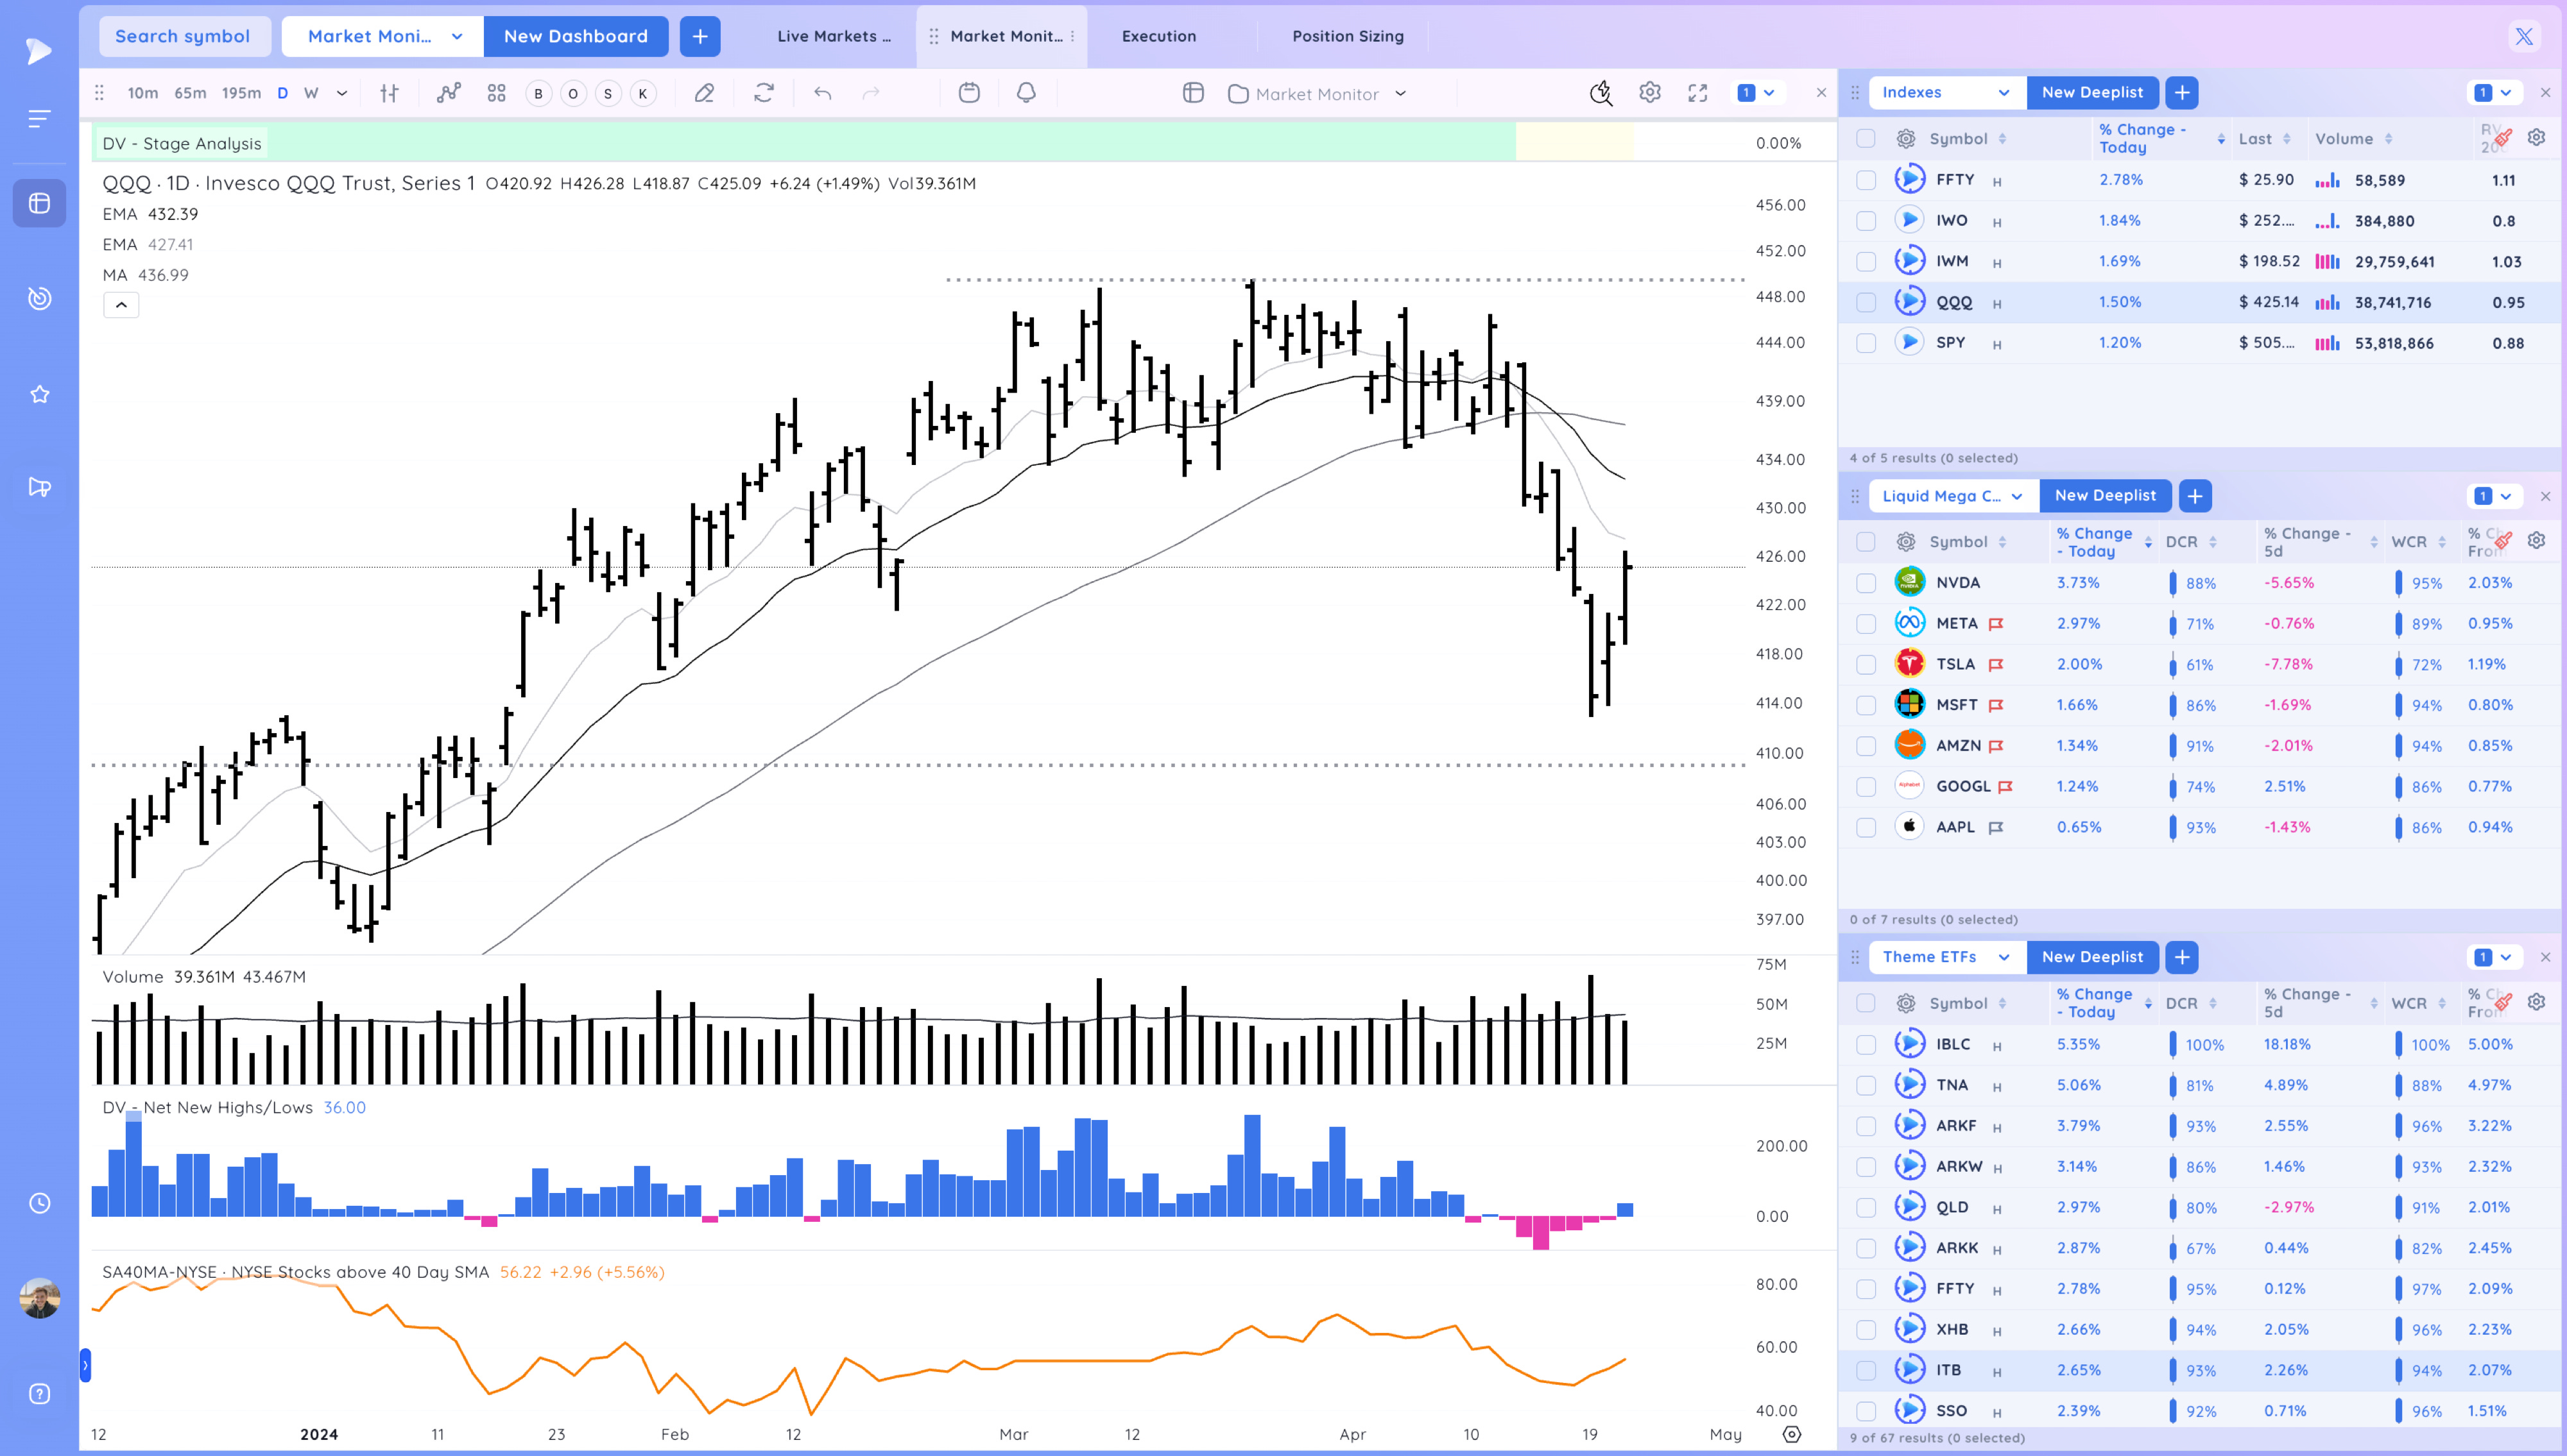
Task: Open the alert bell icon
Action: click(1026, 93)
